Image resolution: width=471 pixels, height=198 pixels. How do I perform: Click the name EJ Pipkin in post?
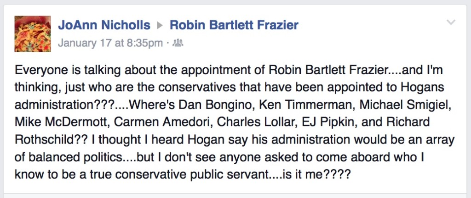327,122
